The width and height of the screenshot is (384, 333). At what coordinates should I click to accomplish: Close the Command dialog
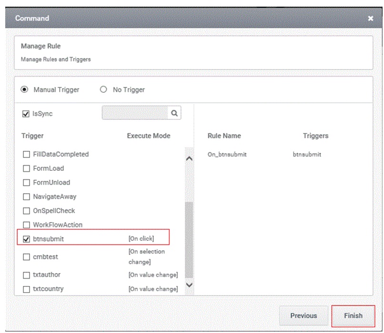371,19
